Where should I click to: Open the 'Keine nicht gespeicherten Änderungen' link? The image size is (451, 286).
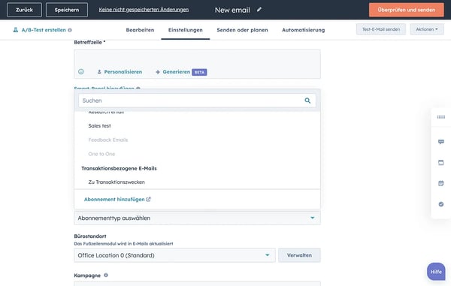pyautogui.click(x=144, y=10)
